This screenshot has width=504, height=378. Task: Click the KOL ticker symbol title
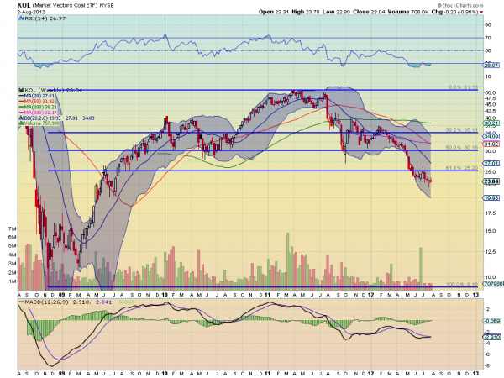[24, 5]
